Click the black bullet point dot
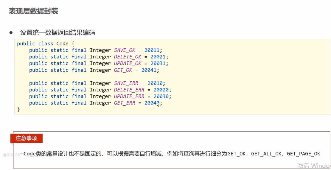Screen dimensions: 331x170 pos(11,32)
